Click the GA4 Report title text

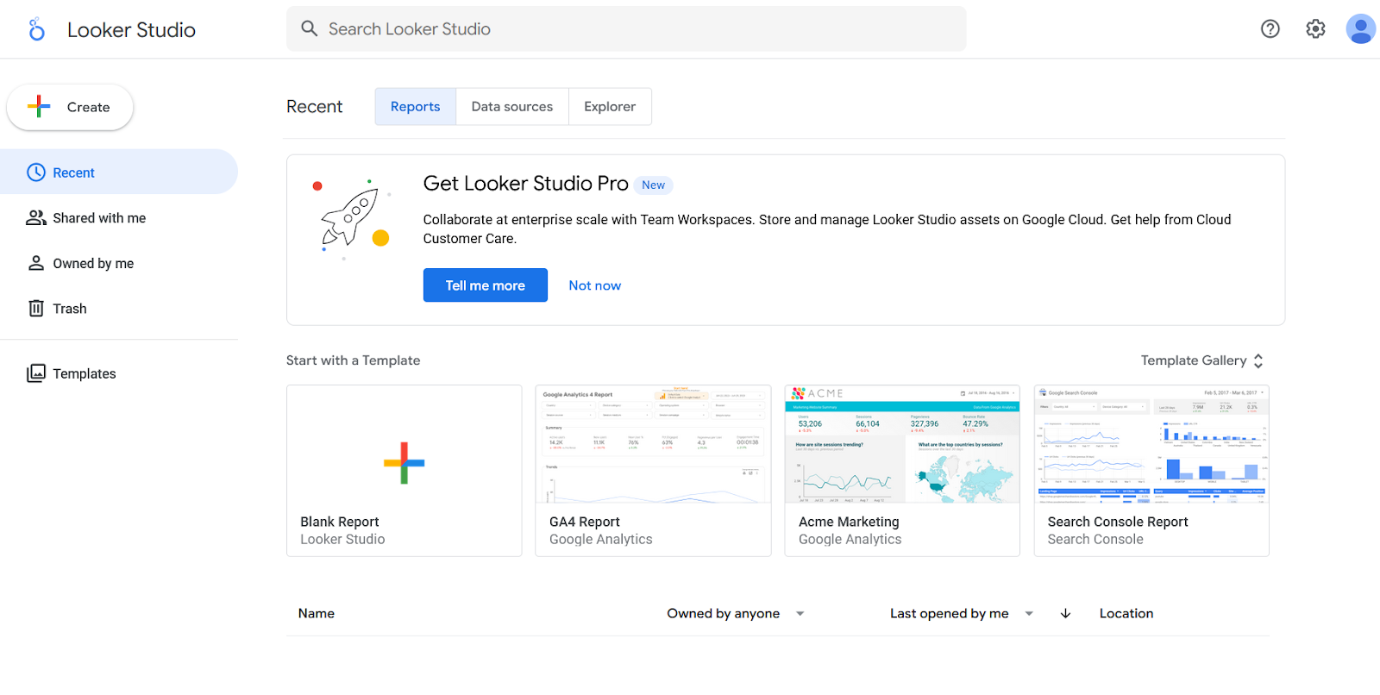(585, 522)
